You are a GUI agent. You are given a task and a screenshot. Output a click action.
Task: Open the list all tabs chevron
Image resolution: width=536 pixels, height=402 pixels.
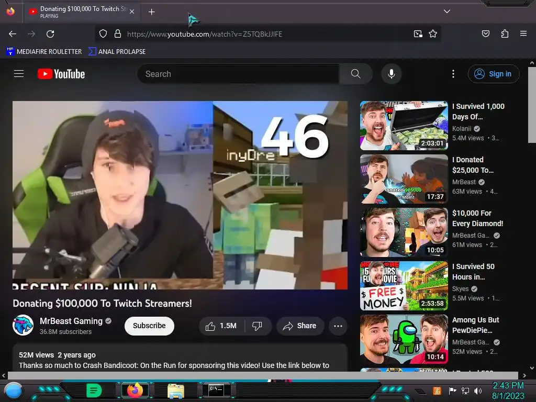pyautogui.click(x=447, y=12)
